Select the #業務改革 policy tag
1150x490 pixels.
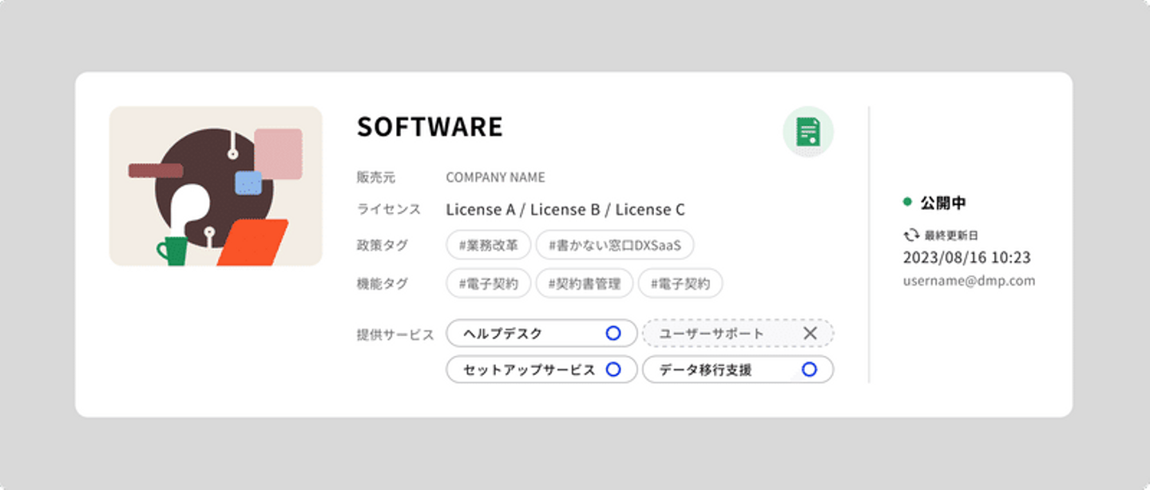point(489,246)
